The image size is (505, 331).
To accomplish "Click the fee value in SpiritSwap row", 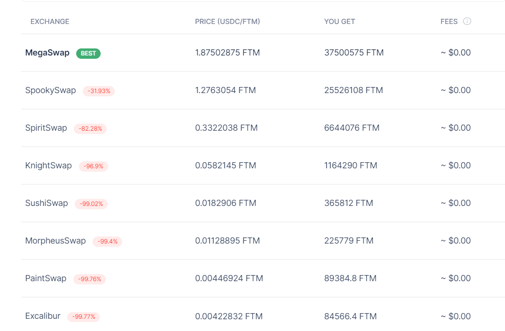I will (456, 128).
